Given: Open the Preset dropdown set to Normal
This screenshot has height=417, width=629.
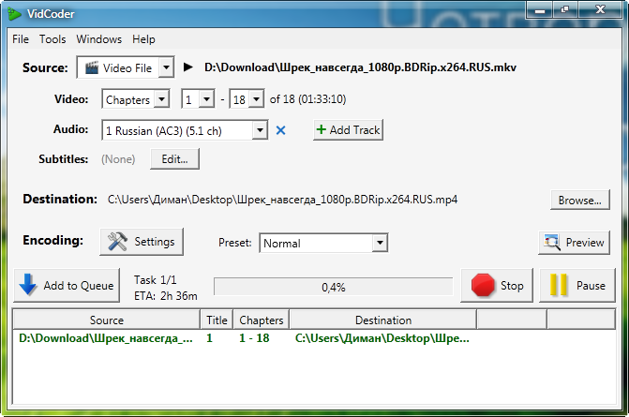Looking at the screenshot, I should [x=379, y=243].
